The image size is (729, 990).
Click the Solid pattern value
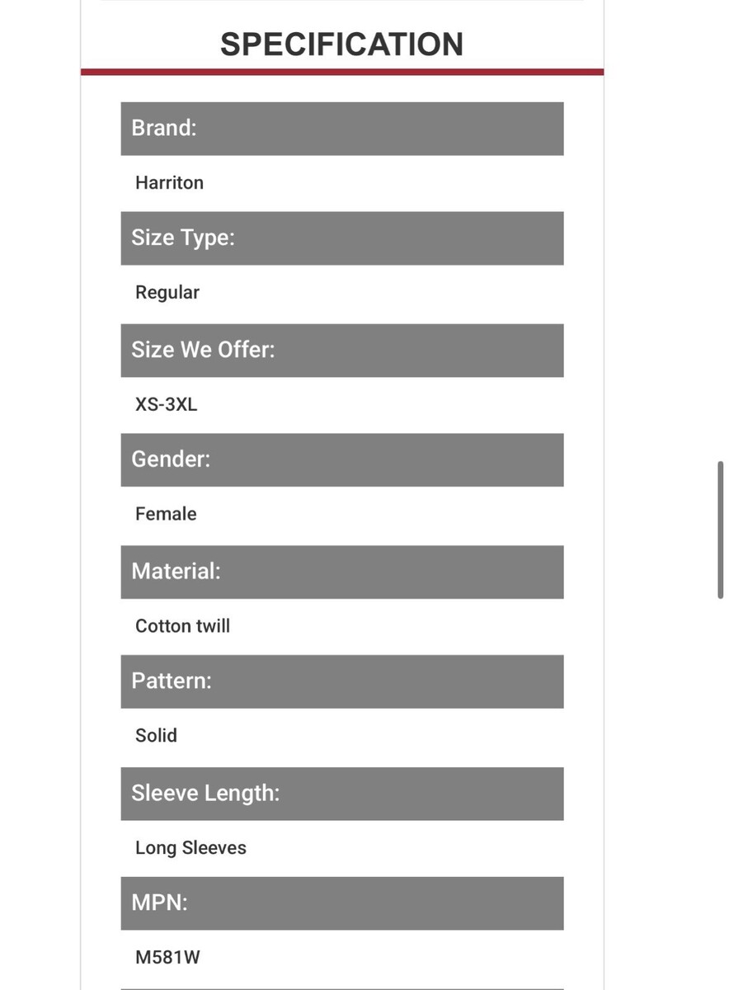pos(156,735)
